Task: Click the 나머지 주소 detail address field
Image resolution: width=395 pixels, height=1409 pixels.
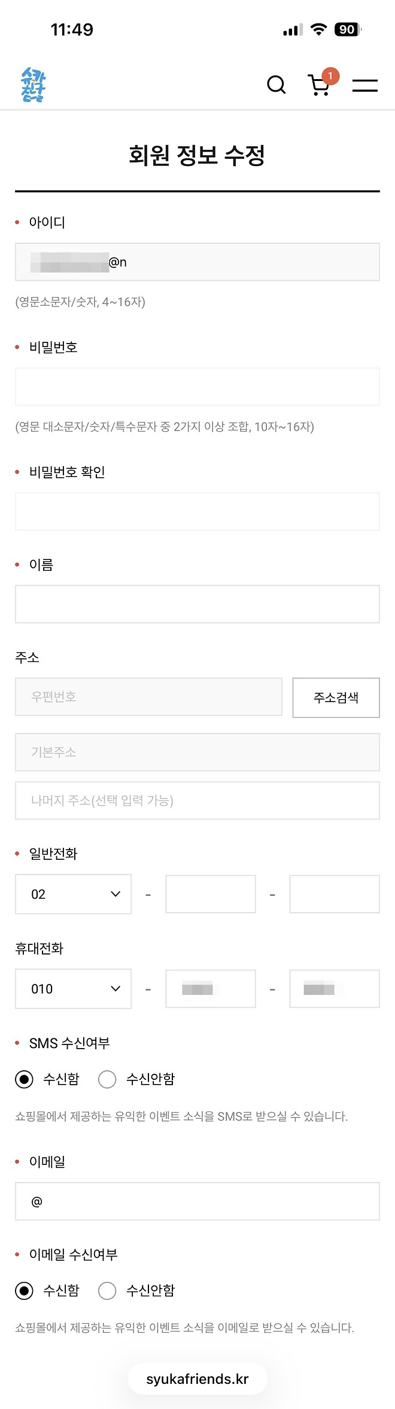Action: pyautogui.click(x=197, y=800)
